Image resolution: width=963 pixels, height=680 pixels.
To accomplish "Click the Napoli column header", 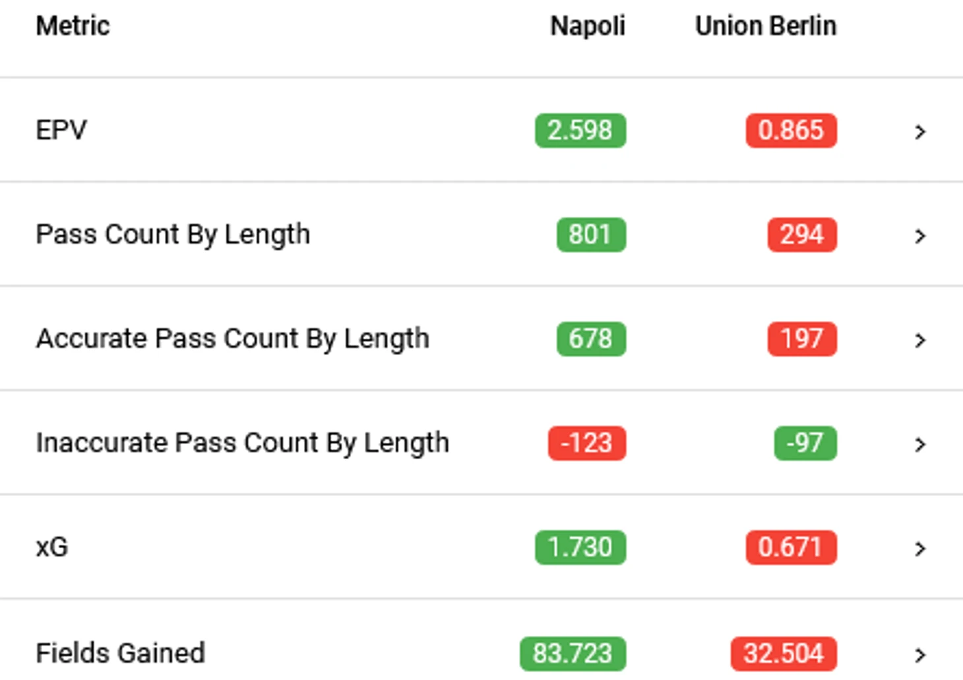I will tap(587, 26).
